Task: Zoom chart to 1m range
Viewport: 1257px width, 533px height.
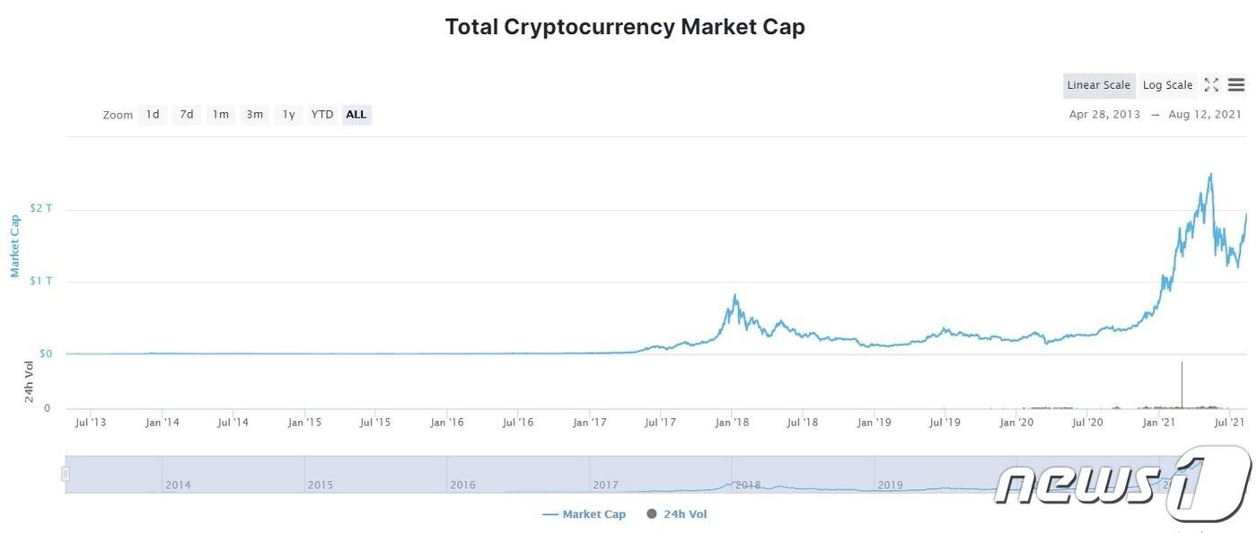Action: click(221, 114)
